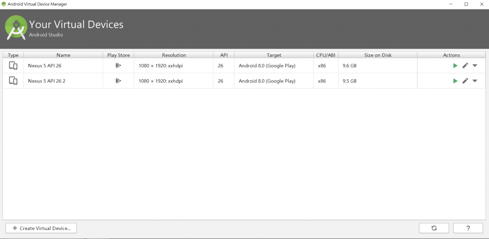Edit the Nexus 5 API 26 2 device

pyautogui.click(x=465, y=81)
